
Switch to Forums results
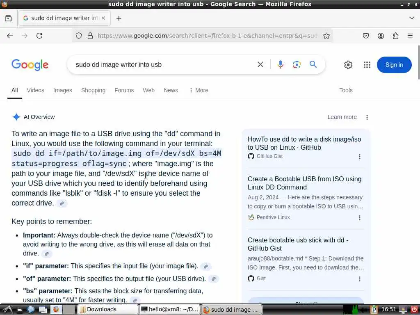124,90
